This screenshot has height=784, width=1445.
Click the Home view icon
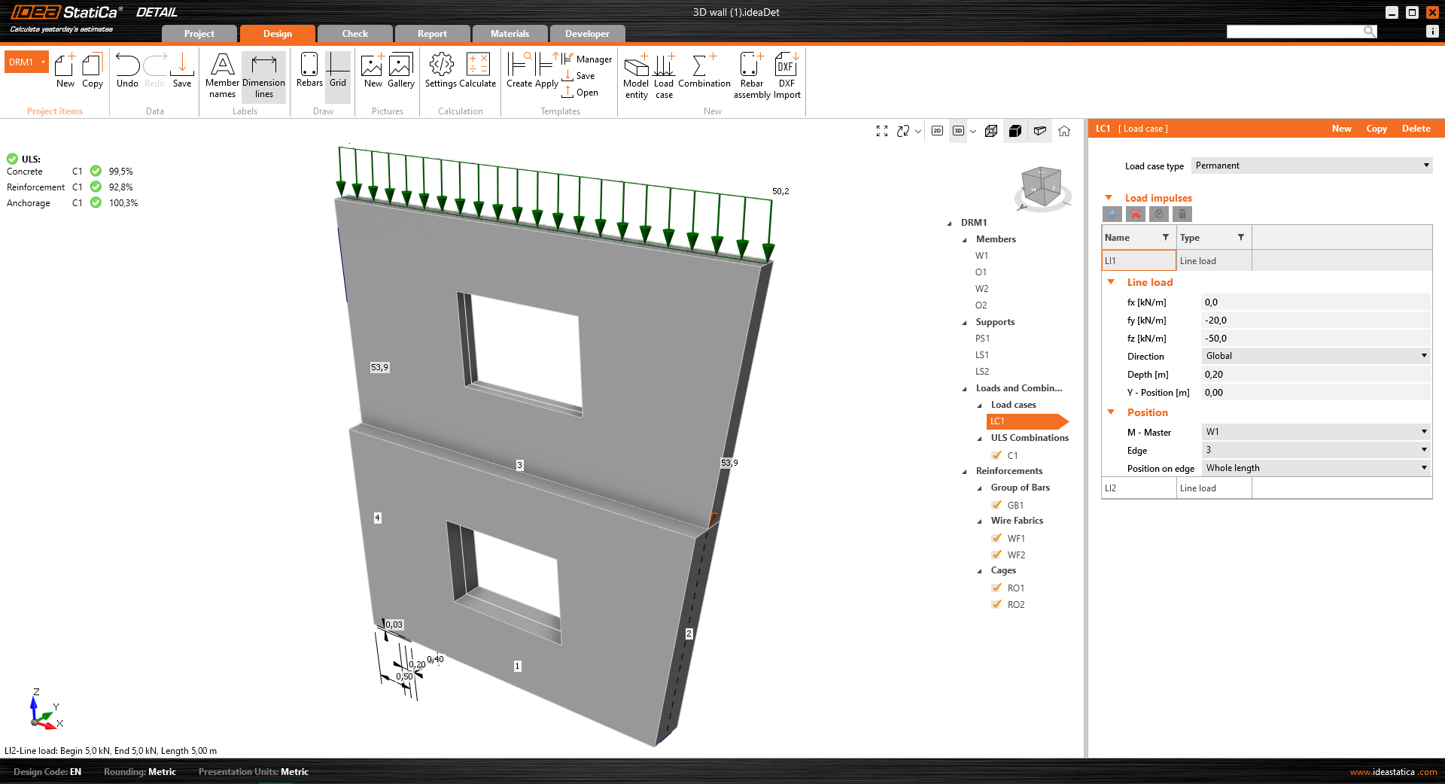click(1064, 131)
